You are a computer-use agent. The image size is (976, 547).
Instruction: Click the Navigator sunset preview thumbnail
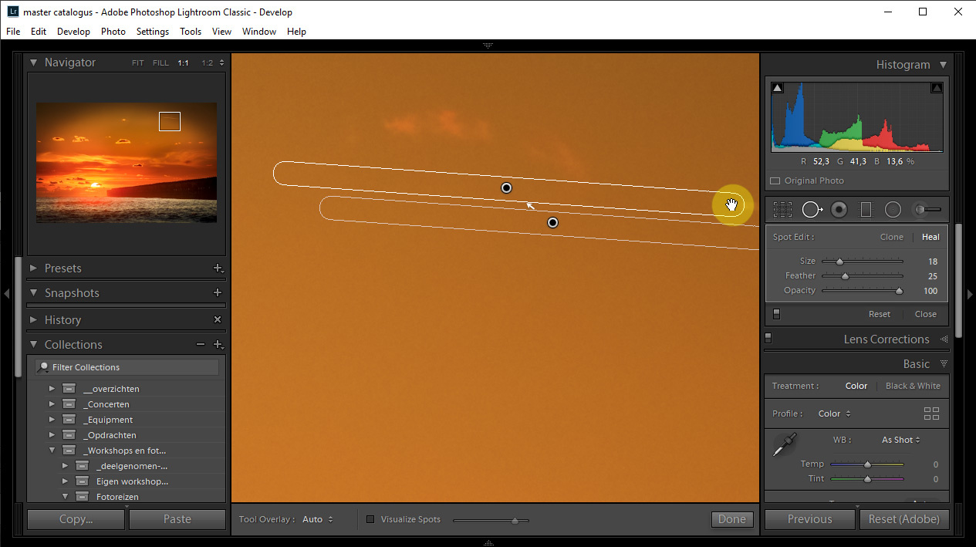(x=127, y=163)
